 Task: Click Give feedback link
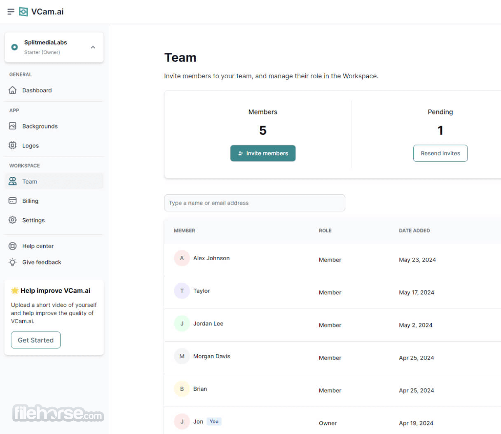pyautogui.click(x=54, y=262)
